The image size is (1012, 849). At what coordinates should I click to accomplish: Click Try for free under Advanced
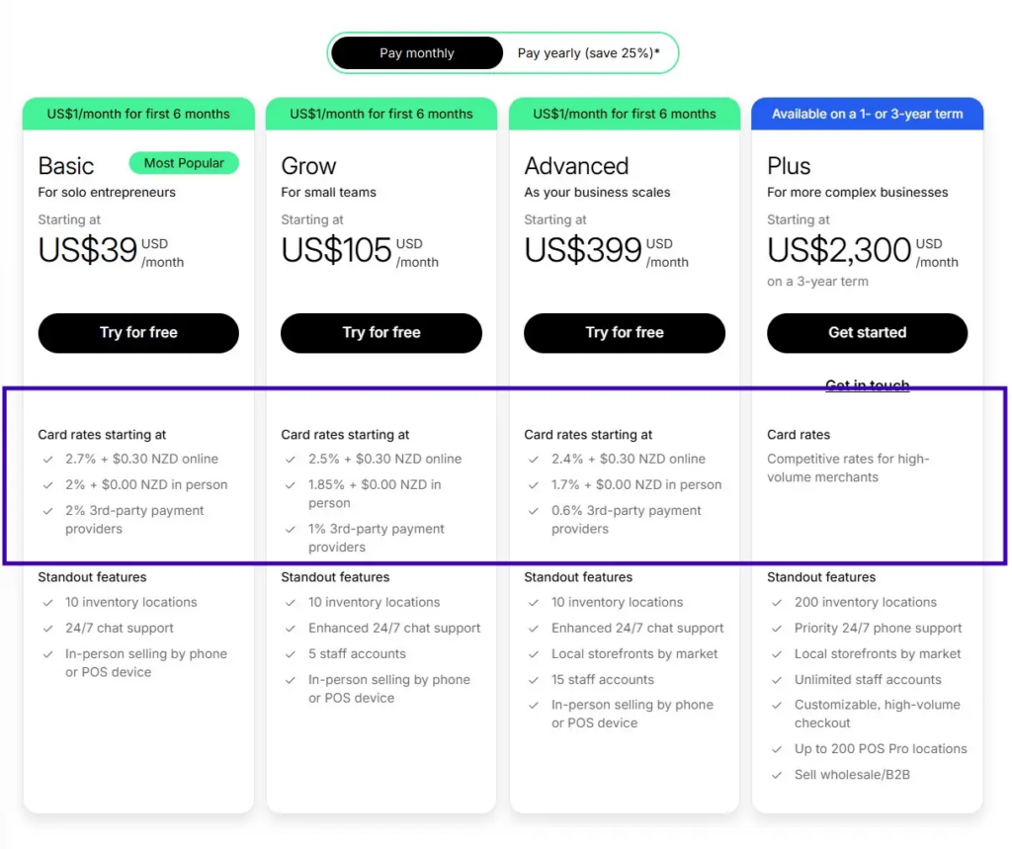click(624, 333)
